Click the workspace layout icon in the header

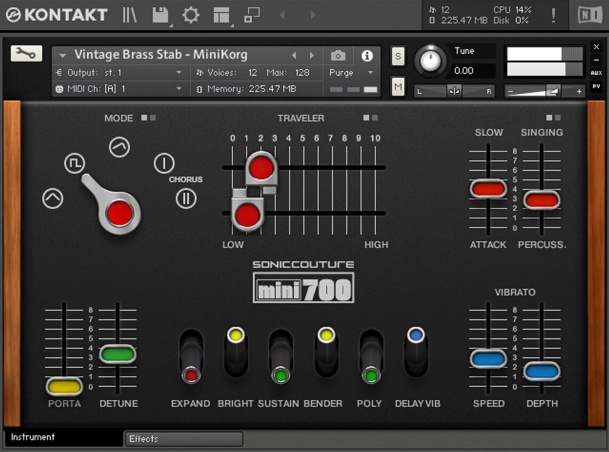221,15
